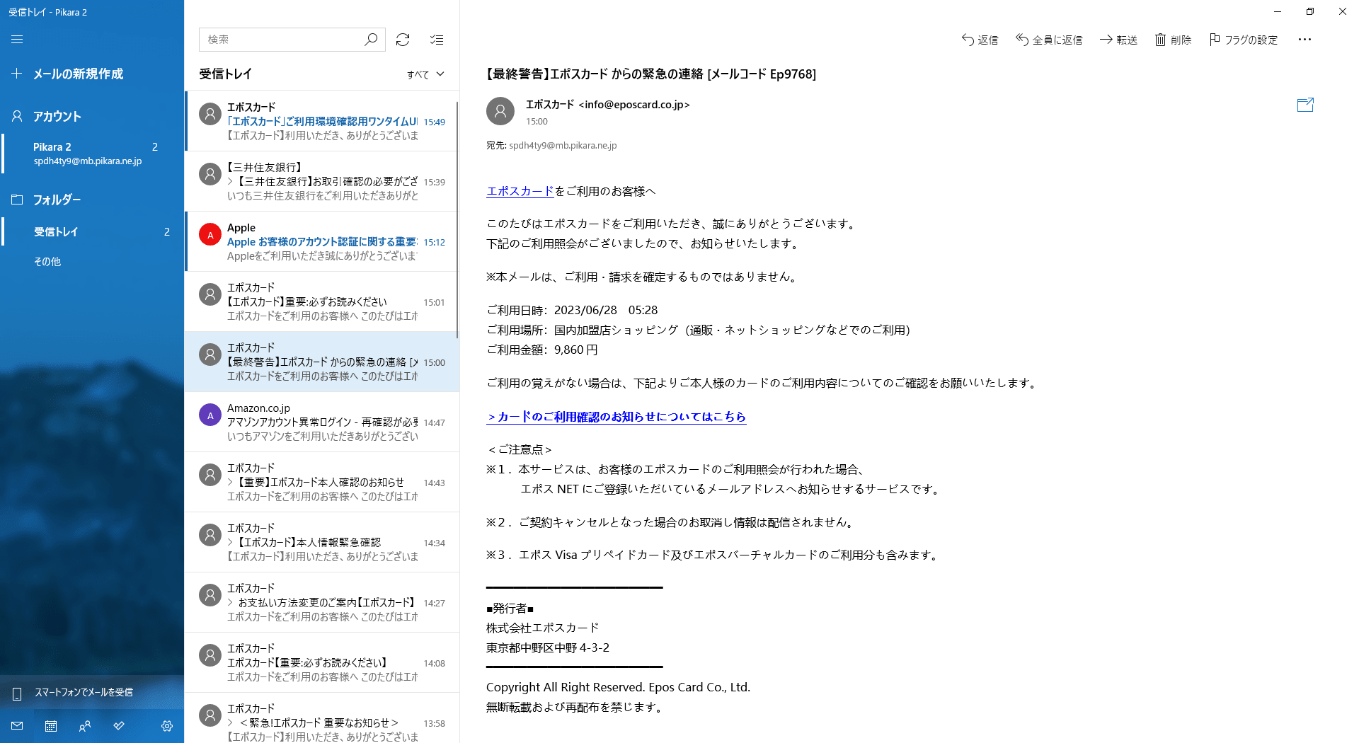Screen dimensions: 1359x743
Task: Reply to this email
Action: click(980, 40)
